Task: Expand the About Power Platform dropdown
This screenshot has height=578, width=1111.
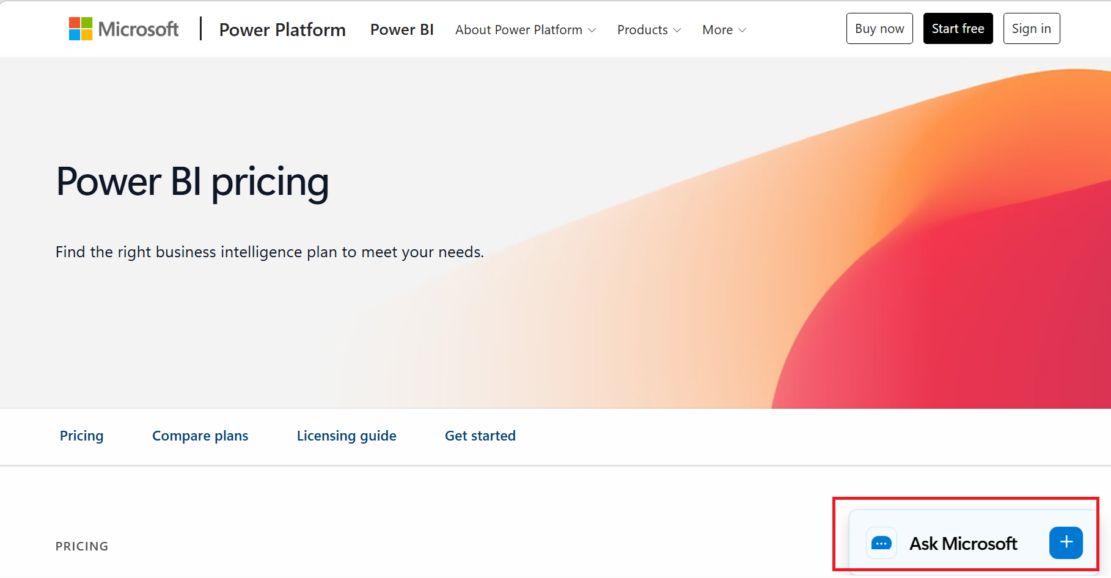Action: (525, 30)
